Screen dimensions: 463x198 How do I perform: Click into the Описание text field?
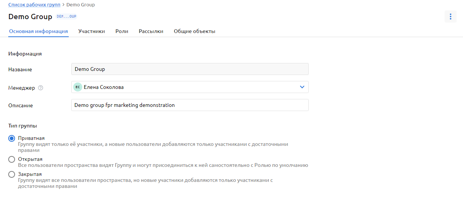[x=190, y=105]
